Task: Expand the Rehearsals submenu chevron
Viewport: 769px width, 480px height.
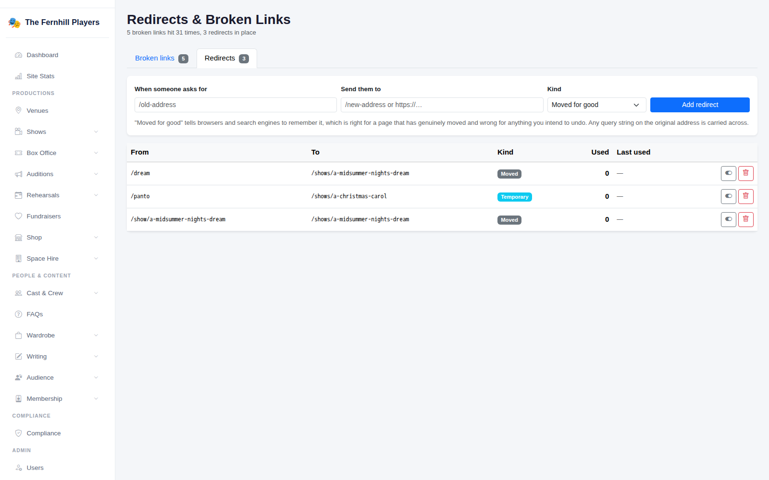Action: click(96, 195)
